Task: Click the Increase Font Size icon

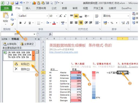Action: tap(60, 16)
